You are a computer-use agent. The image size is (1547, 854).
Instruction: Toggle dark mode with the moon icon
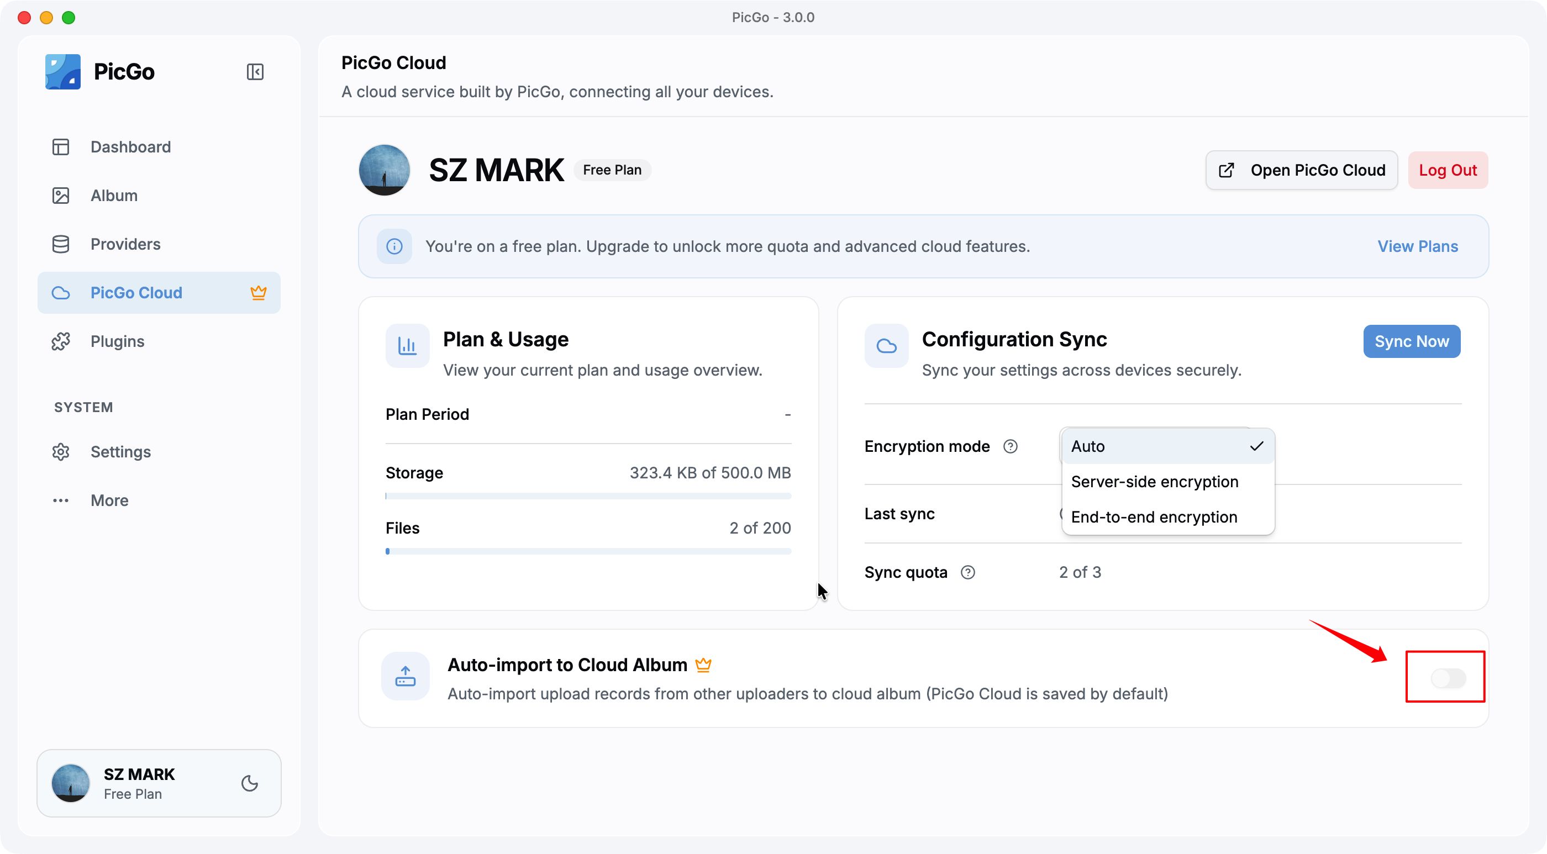(x=250, y=783)
